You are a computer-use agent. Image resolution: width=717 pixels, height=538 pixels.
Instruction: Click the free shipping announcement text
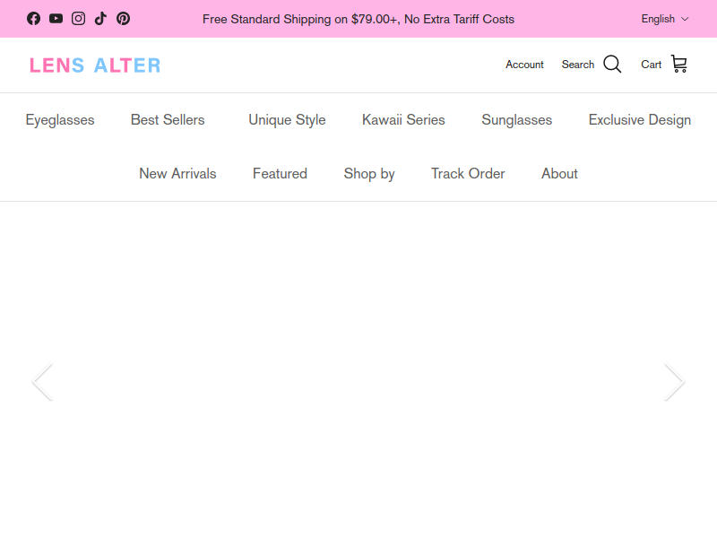(358, 19)
